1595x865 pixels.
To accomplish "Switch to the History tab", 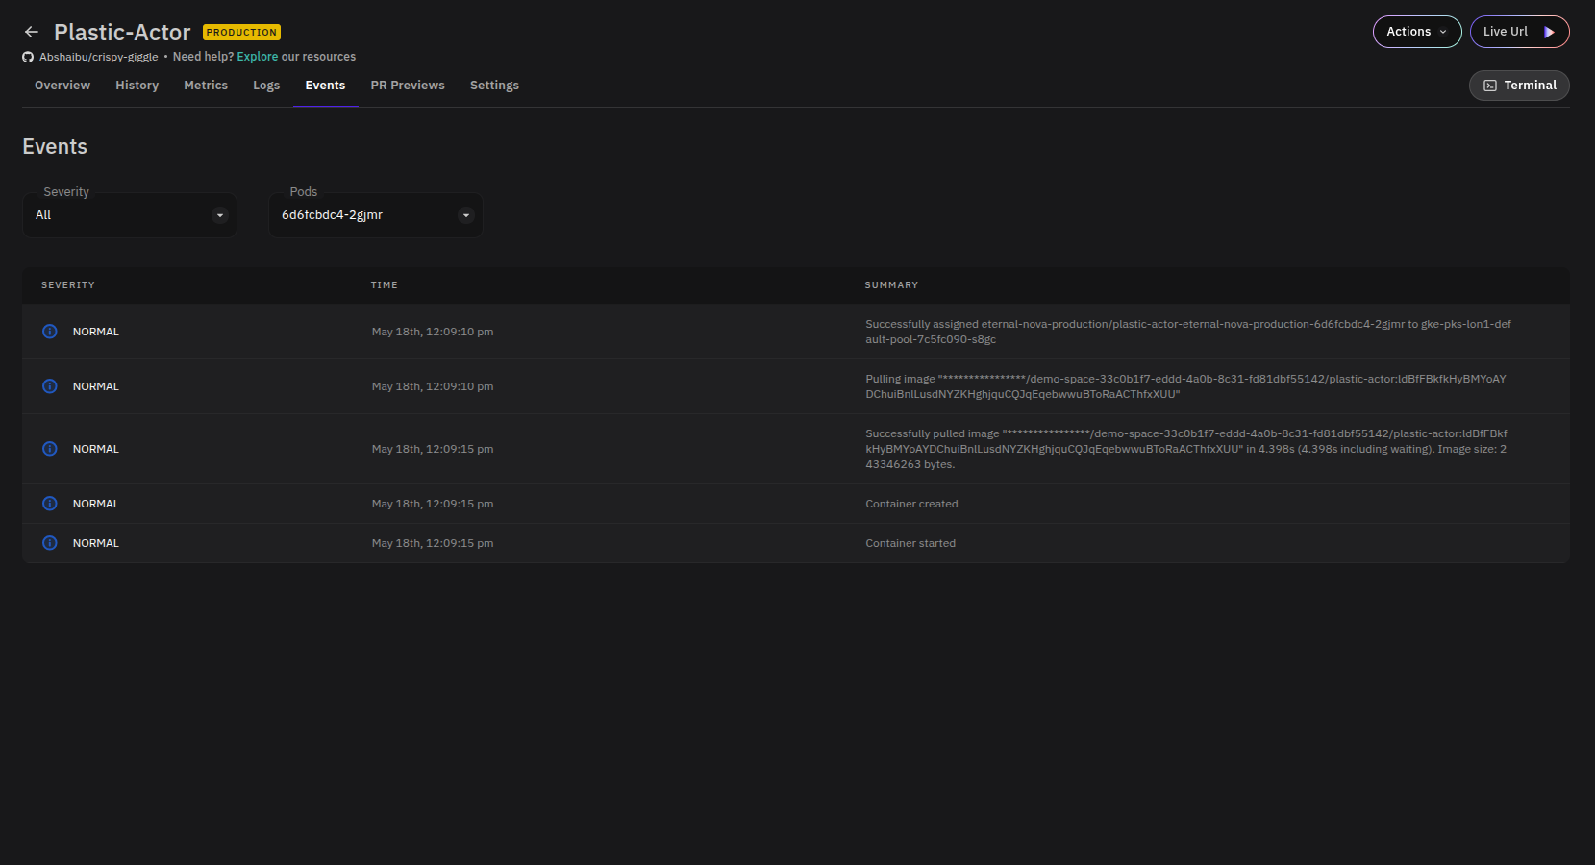I will click(x=137, y=86).
